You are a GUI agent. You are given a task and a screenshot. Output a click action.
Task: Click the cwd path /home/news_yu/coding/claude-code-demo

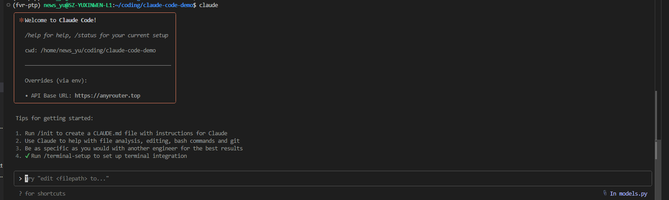coord(98,51)
